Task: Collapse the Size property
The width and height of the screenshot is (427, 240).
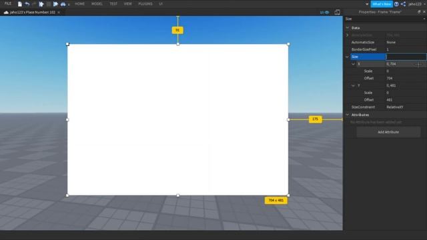Action: [x=347, y=57]
